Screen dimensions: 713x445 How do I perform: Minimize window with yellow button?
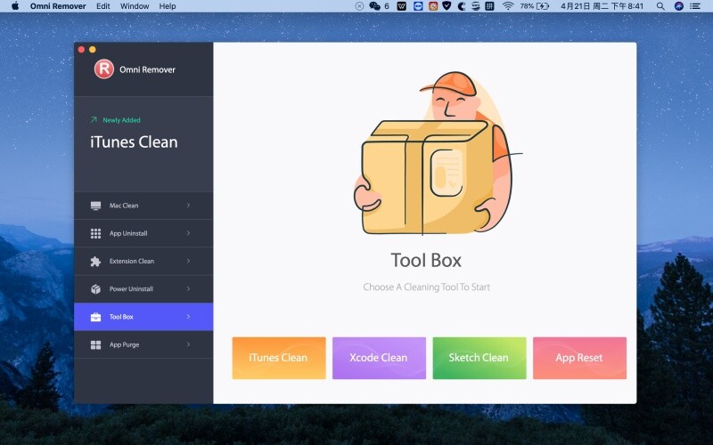[93, 50]
